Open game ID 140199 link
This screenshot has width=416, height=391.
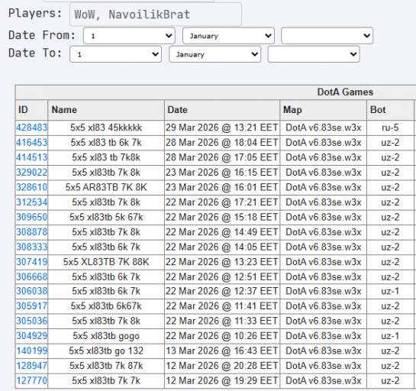click(31, 351)
